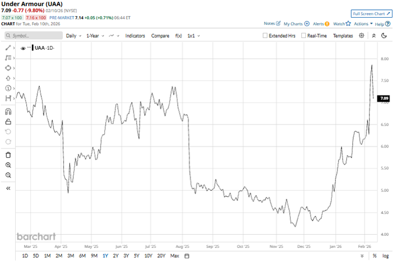Open the UAA series more options dots

pos(29,47)
